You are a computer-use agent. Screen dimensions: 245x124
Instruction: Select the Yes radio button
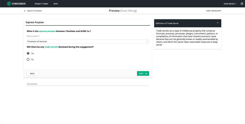point(28,53)
